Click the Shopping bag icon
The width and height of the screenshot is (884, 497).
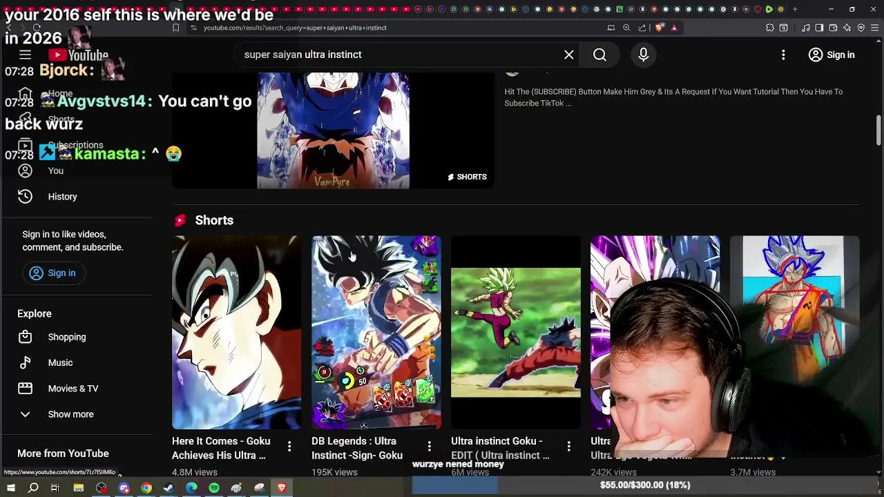point(25,337)
